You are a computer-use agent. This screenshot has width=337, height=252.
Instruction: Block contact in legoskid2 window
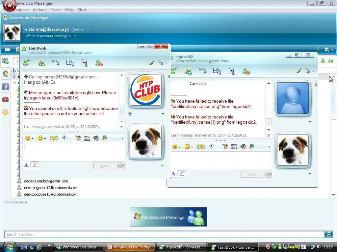[x=246, y=71]
